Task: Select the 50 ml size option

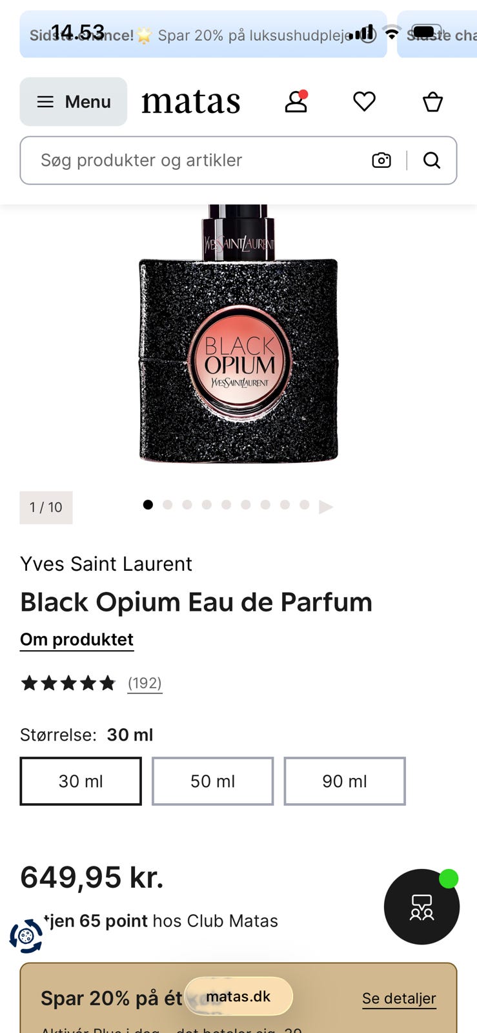Action: click(213, 781)
